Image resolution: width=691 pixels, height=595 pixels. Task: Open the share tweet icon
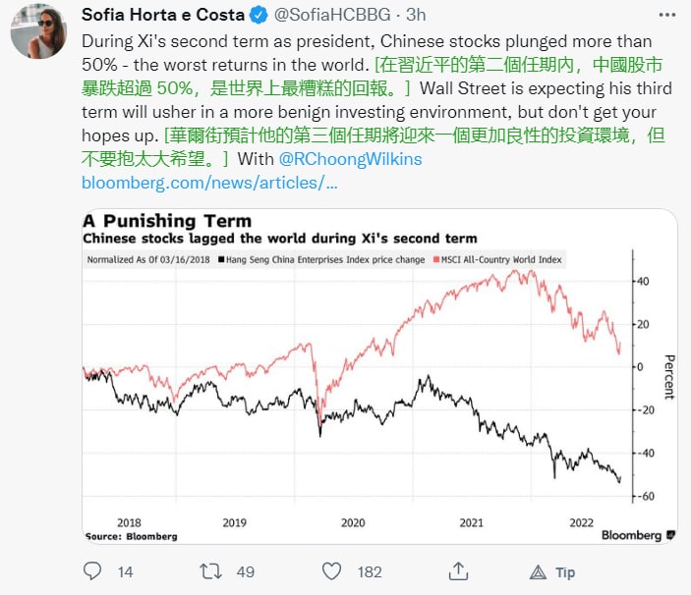(x=456, y=570)
